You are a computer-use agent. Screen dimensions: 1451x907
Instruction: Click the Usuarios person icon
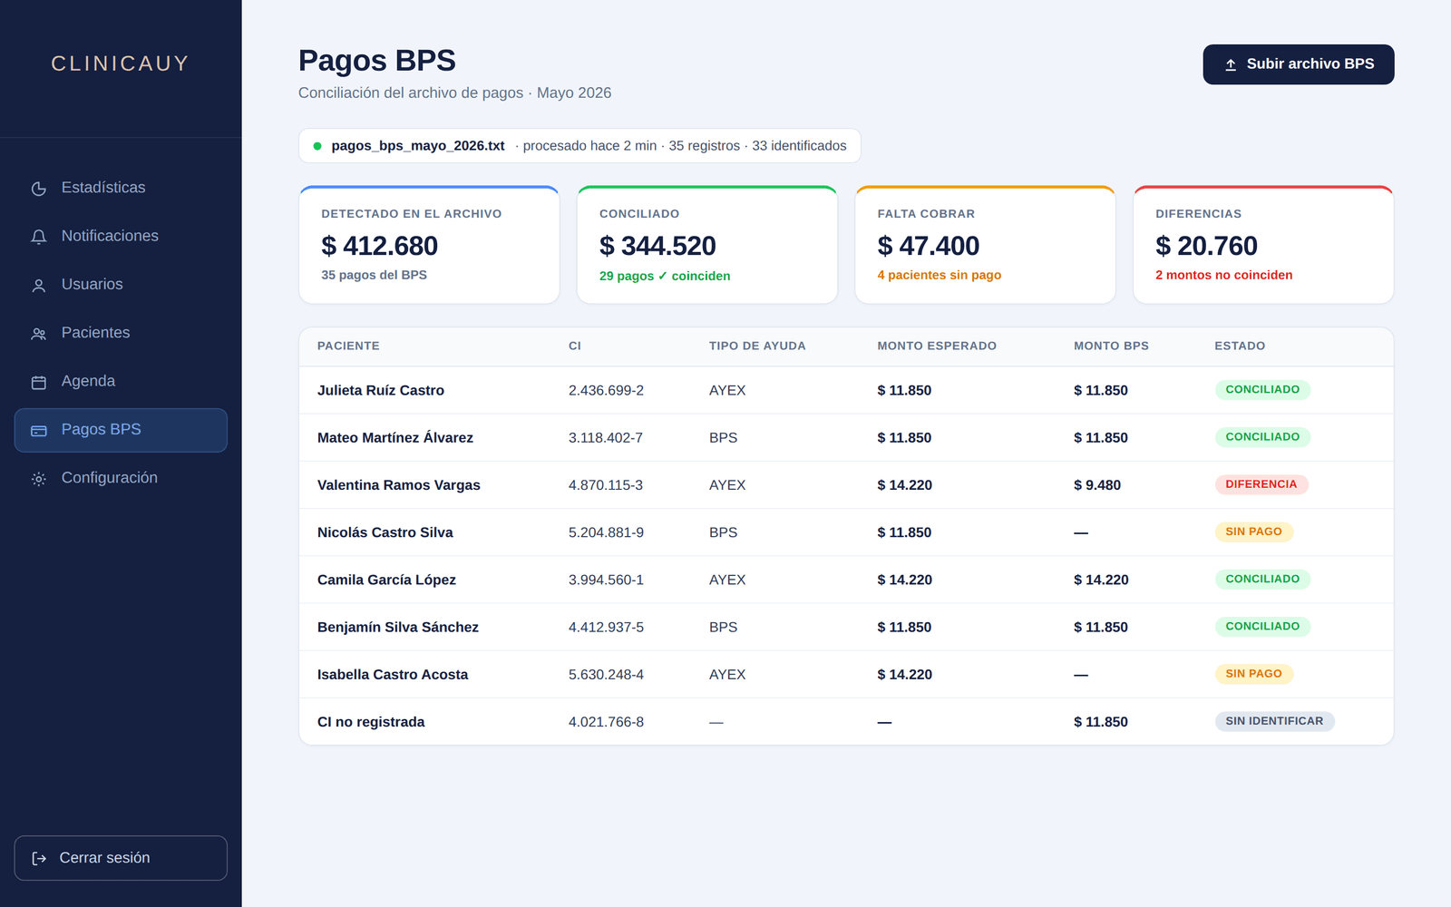pyautogui.click(x=39, y=285)
